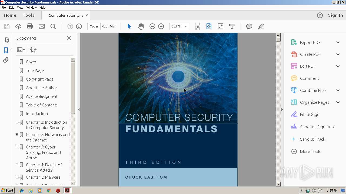
Task: Expand Combine Files options chevron
Action: (x=338, y=90)
